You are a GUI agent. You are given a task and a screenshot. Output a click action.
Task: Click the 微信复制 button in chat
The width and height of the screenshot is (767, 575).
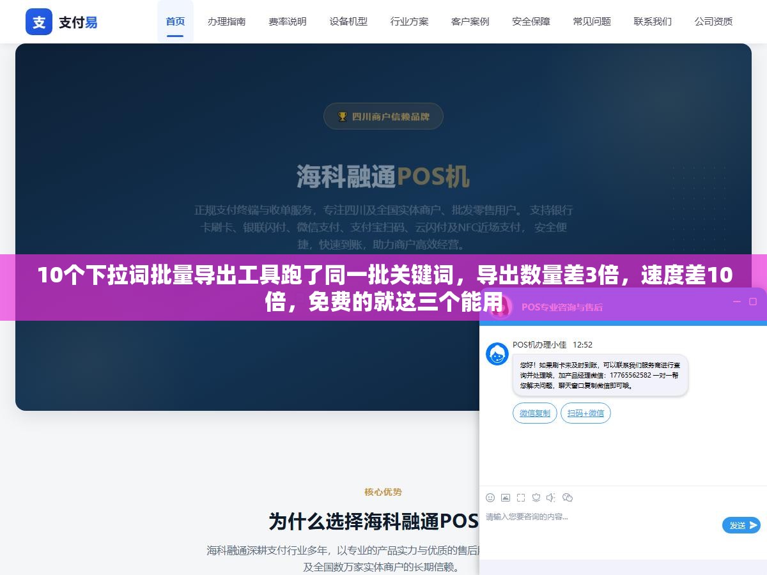[535, 413]
